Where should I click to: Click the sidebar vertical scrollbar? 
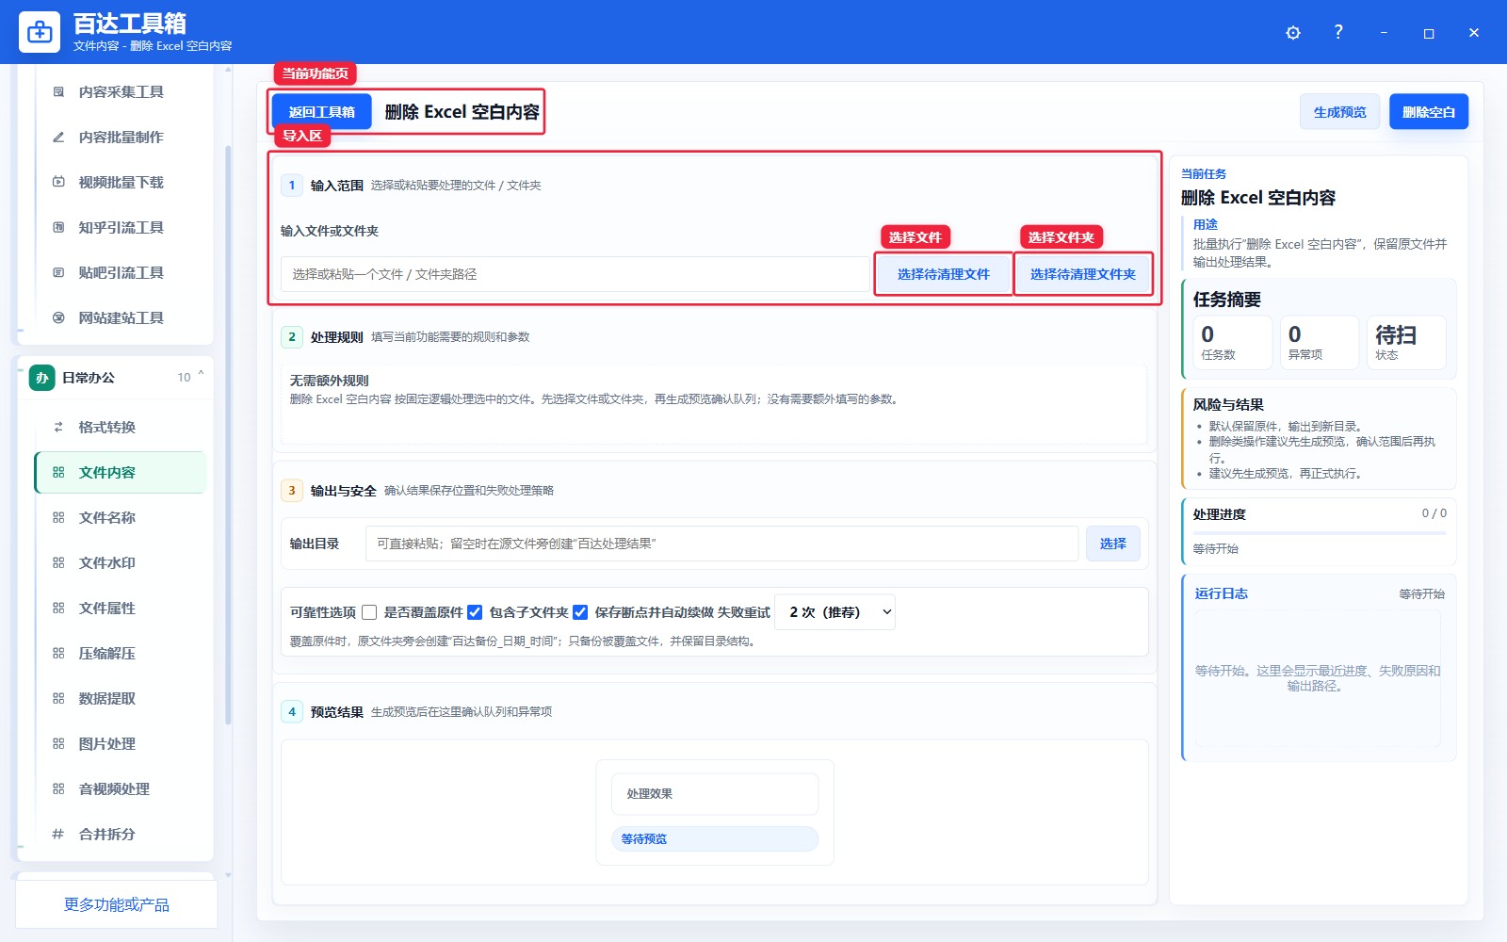pos(228,433)
